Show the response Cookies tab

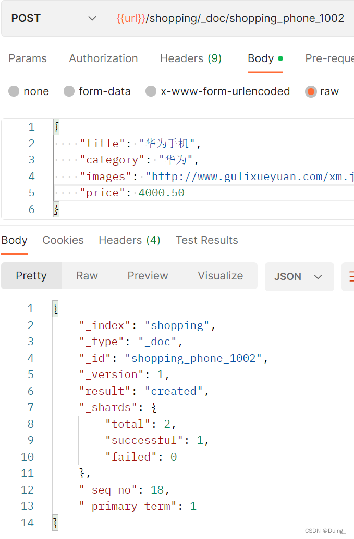(63, 240)
